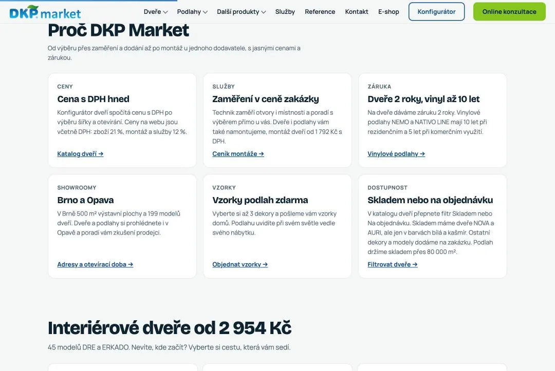Screen dimensions: 555x371
Task: Expand the Dveře menu chevron
Action: tap(165, 12)
